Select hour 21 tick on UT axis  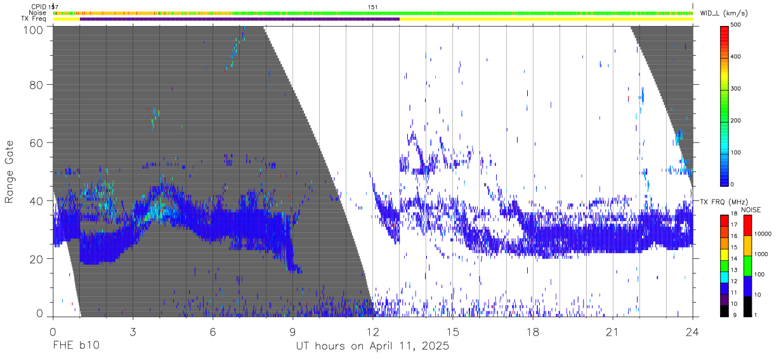tap(613, 331)
